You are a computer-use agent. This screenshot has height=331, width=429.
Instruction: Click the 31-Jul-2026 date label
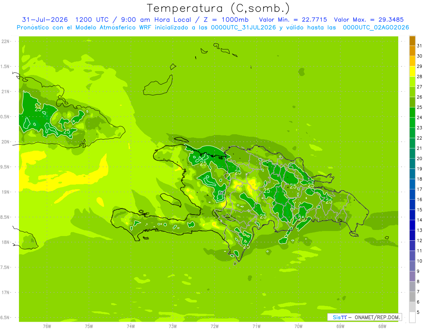(45, 20)
